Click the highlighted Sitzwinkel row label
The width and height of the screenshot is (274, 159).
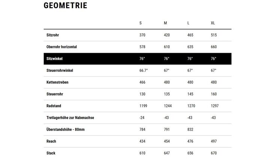click(54, 59)
